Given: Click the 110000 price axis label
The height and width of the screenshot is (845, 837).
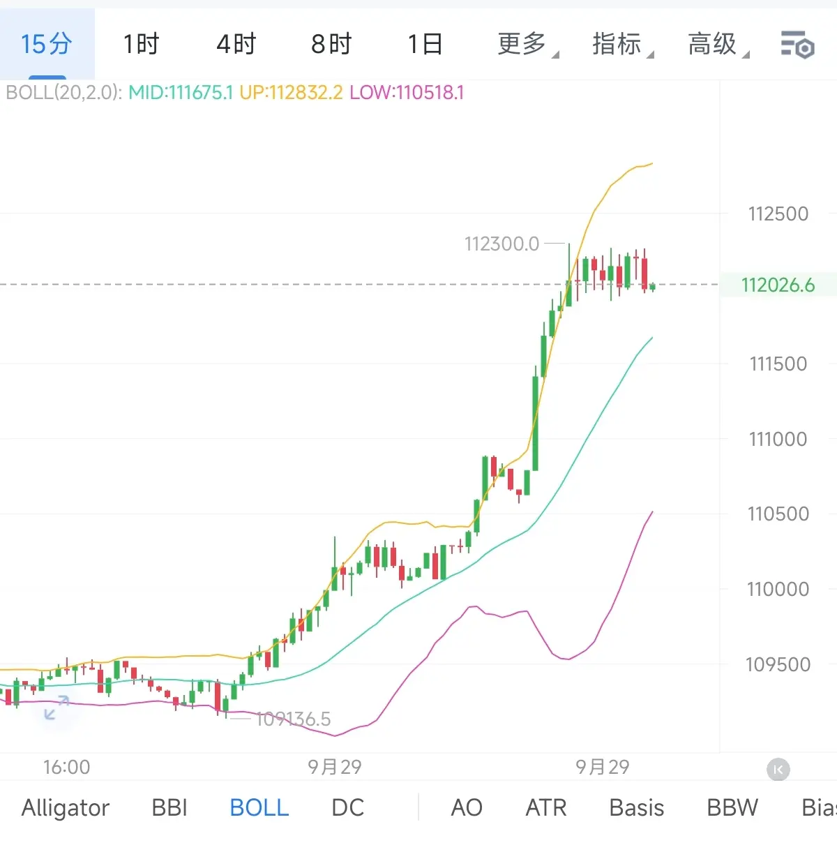Looking at the screenshot, I should (778, 589).
